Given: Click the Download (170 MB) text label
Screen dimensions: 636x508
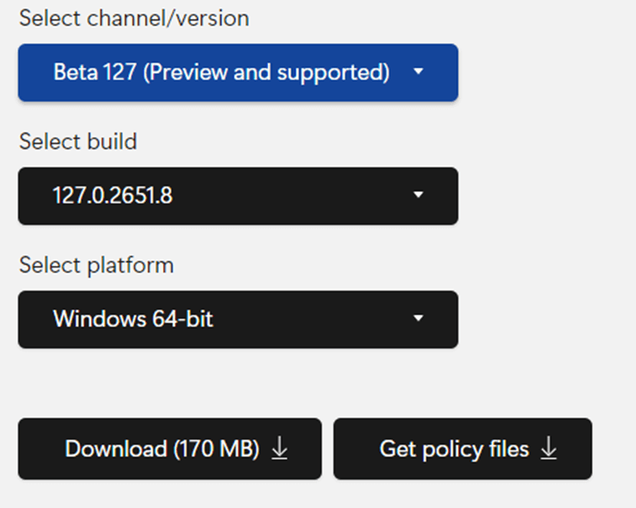Looking at the screenshot, I should [x=162, y=449].
